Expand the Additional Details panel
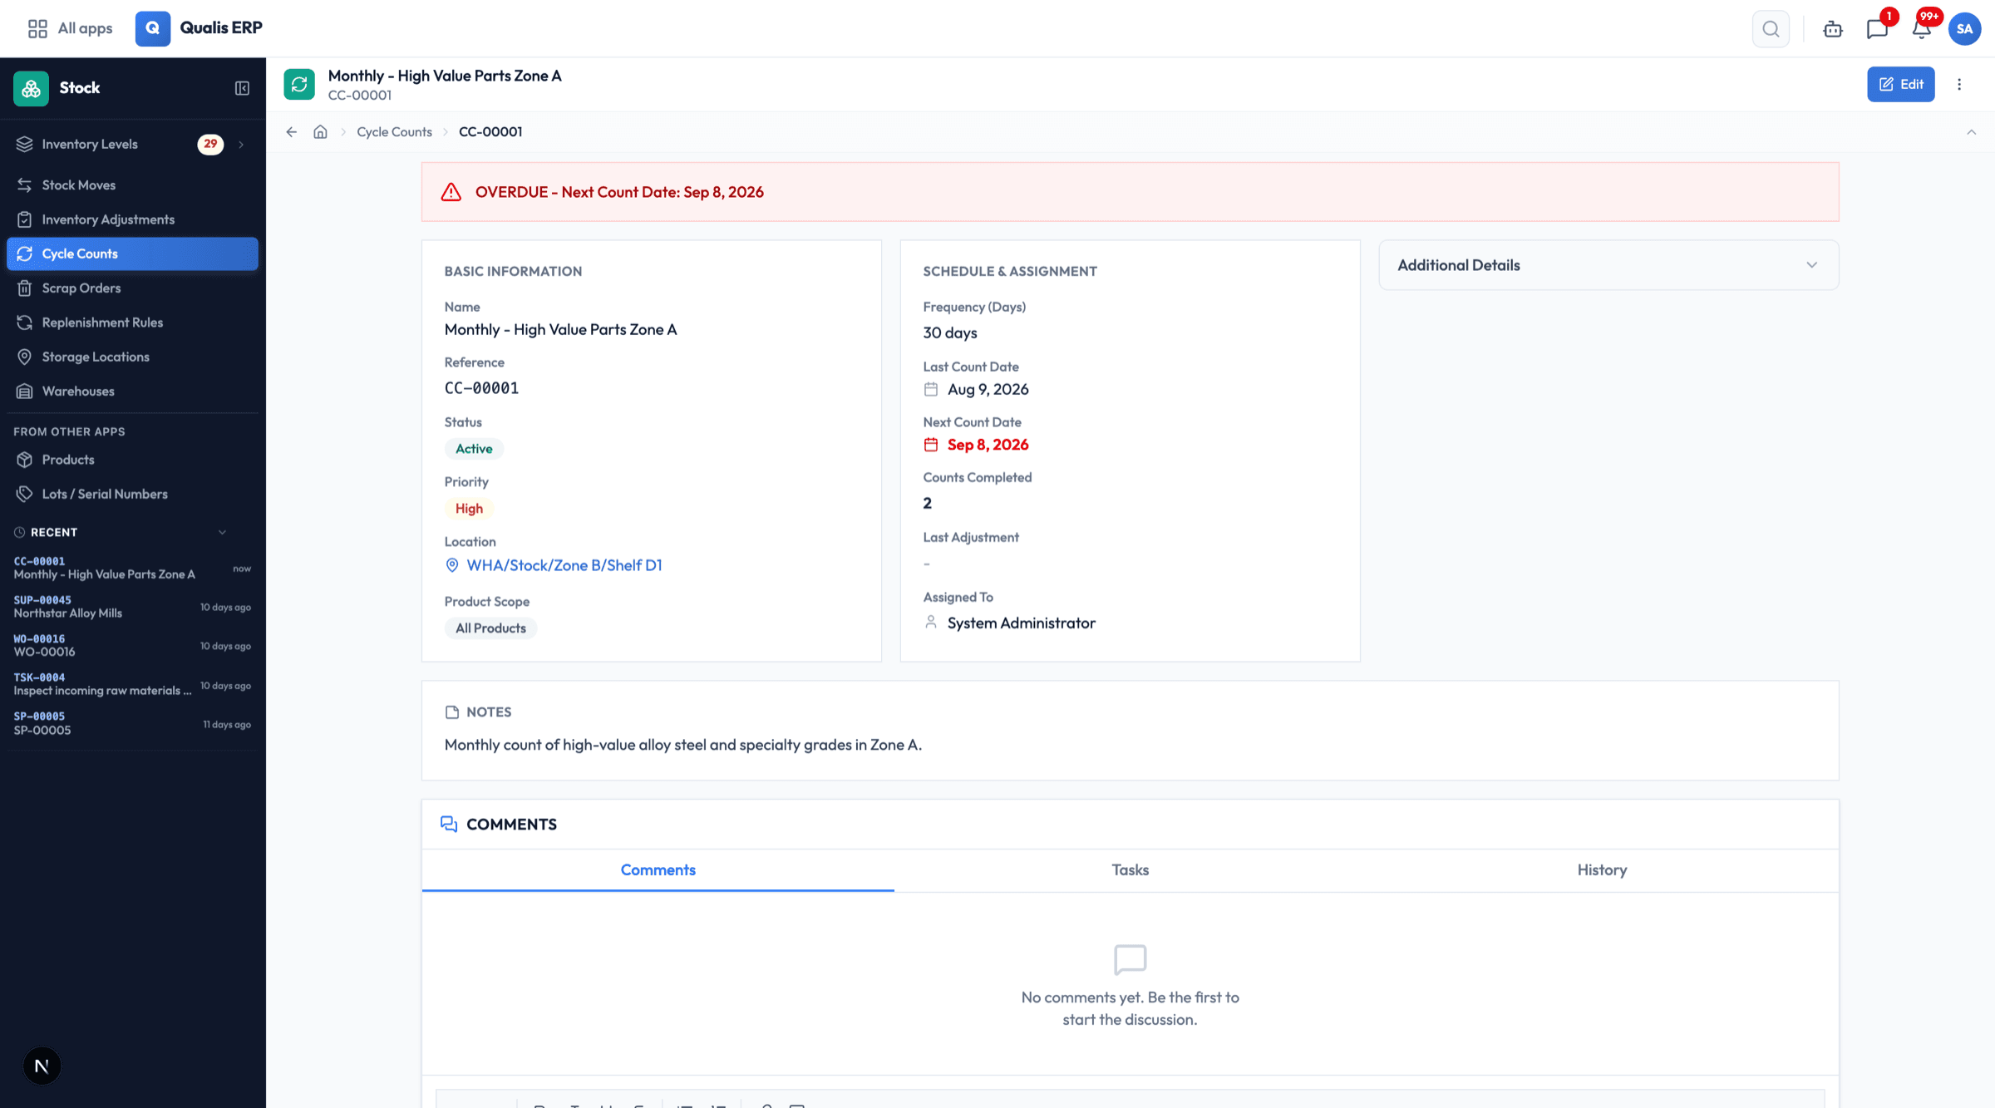The height and width of the screenshot is (1108, 1995). pos(1608,265)
